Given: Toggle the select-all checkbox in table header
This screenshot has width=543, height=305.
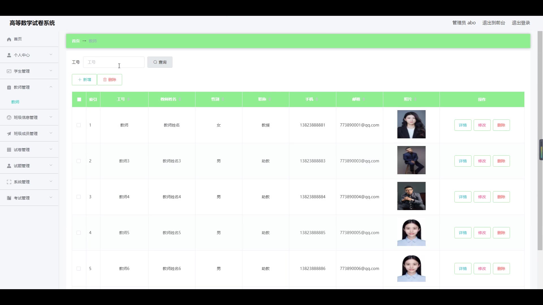Looking at the screenshot, I should (x=79, y=99).
